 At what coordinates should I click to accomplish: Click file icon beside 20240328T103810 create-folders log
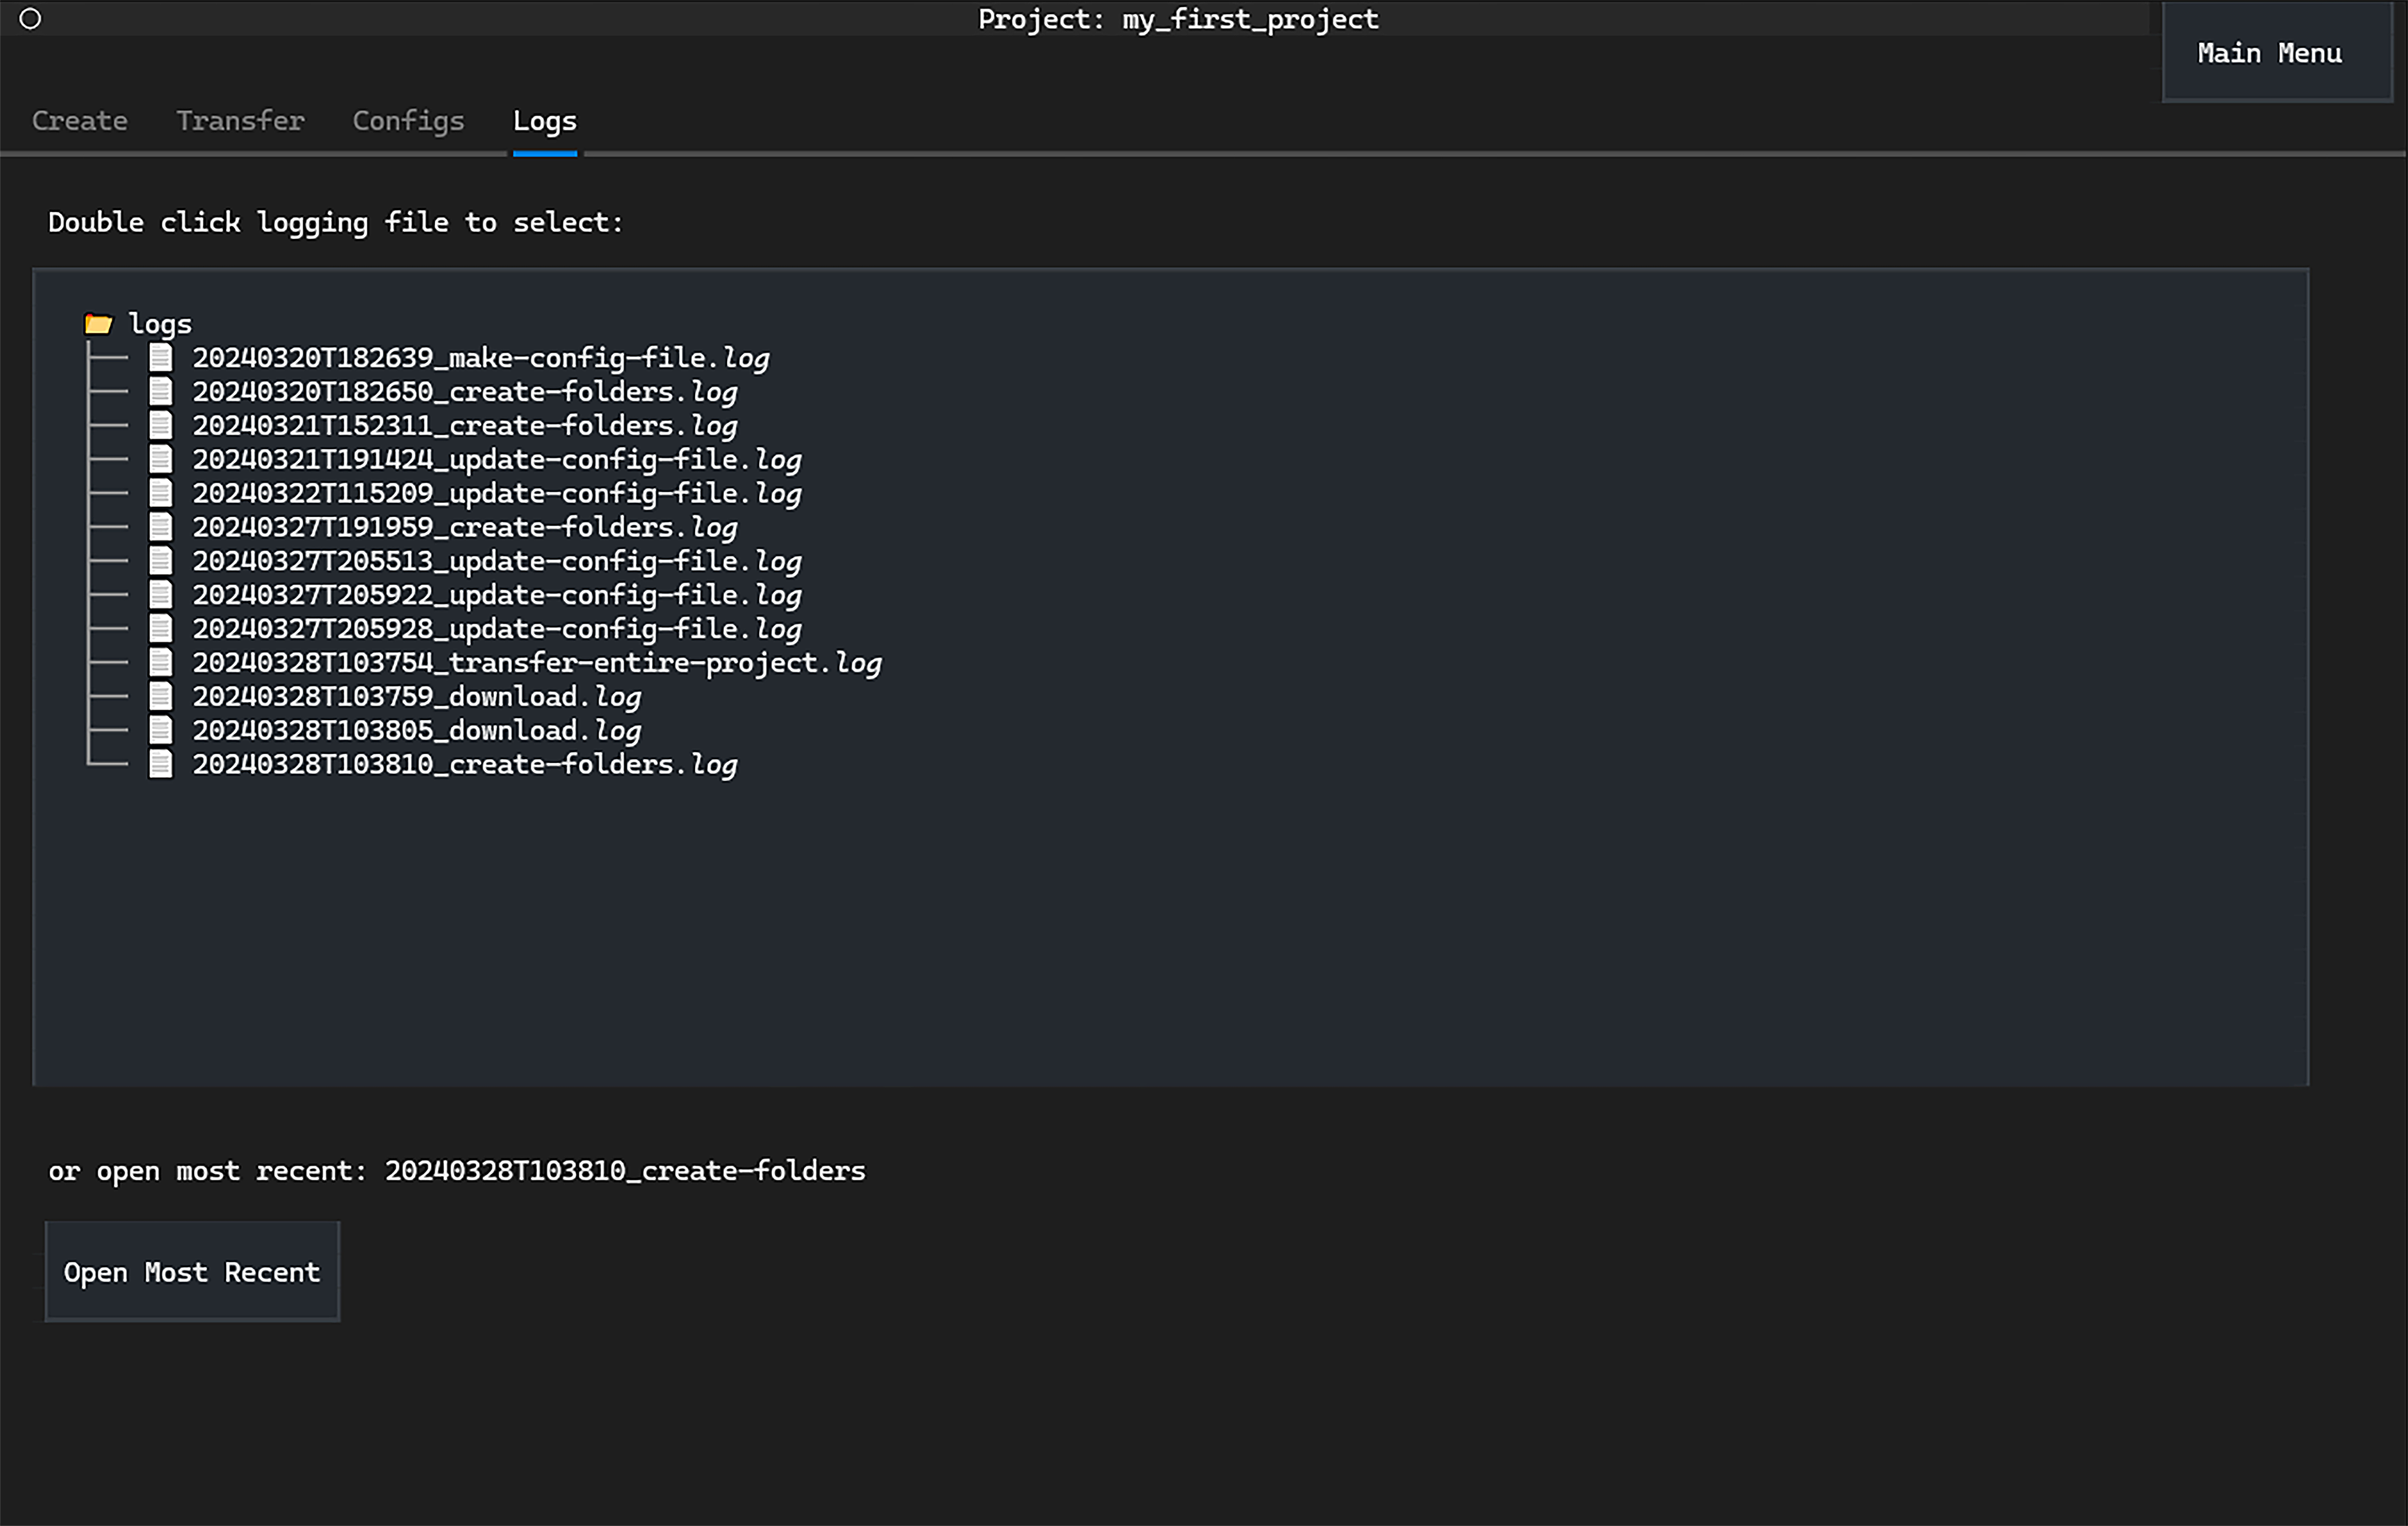pos(161,764)
